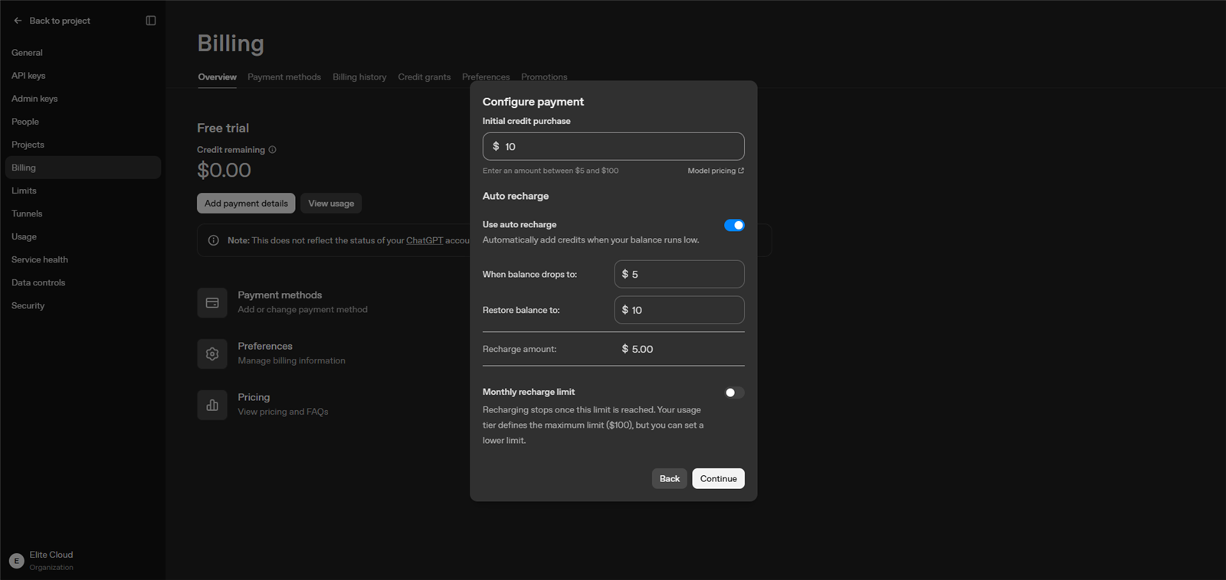
Task: Click the back arrow icon next to Back to project
Action: [x=18, y=21]
